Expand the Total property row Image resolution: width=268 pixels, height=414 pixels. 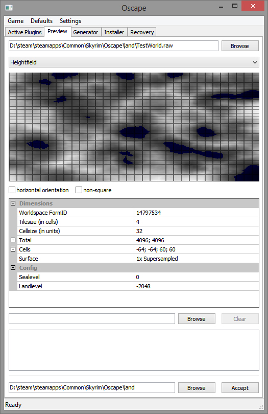coord(13,240)
